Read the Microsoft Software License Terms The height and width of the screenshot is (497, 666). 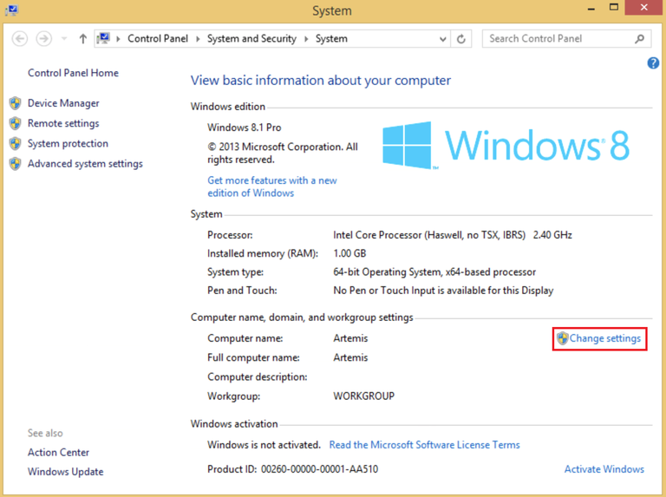(424, 445)
